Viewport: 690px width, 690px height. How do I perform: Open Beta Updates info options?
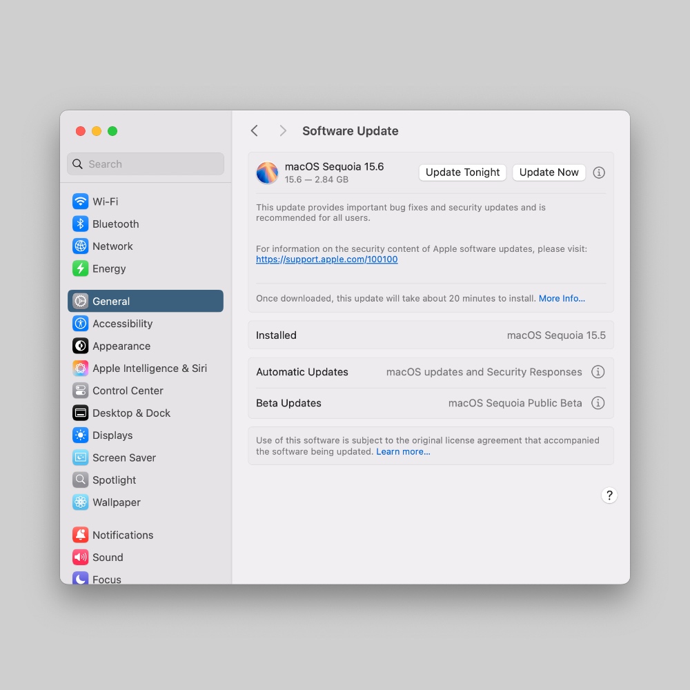point(598,403)
